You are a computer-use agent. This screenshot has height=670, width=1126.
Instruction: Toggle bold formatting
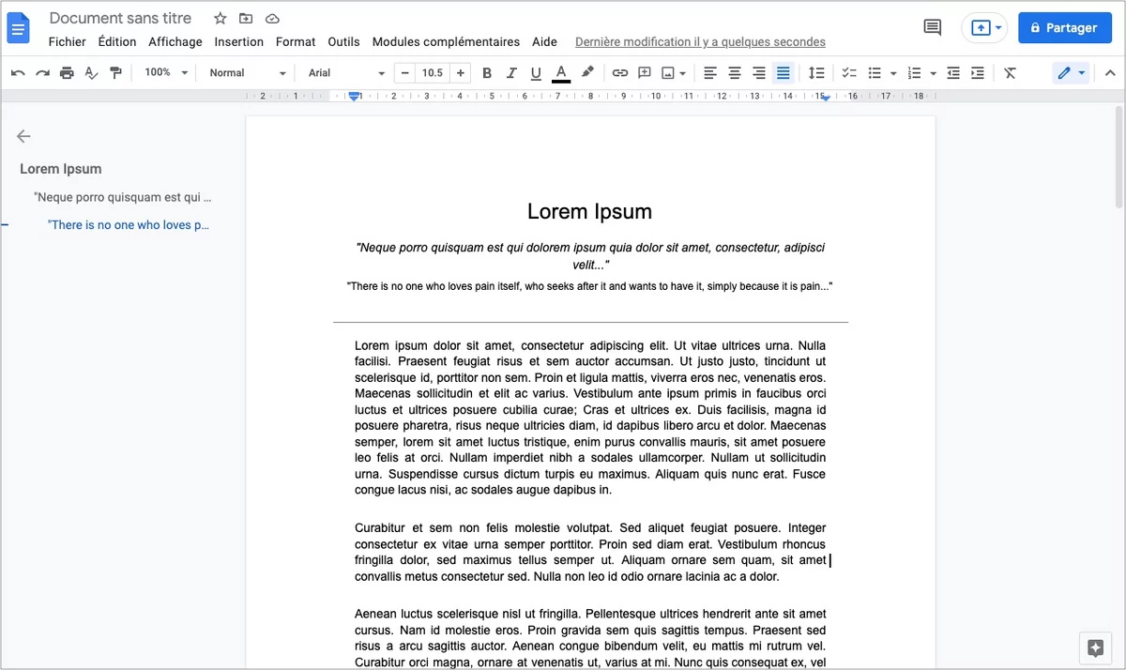[487, 72]
